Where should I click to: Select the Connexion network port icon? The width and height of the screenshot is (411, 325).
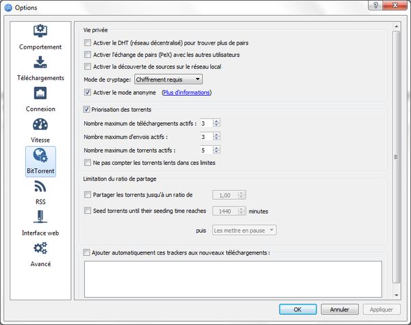click(x=40, y=93)
